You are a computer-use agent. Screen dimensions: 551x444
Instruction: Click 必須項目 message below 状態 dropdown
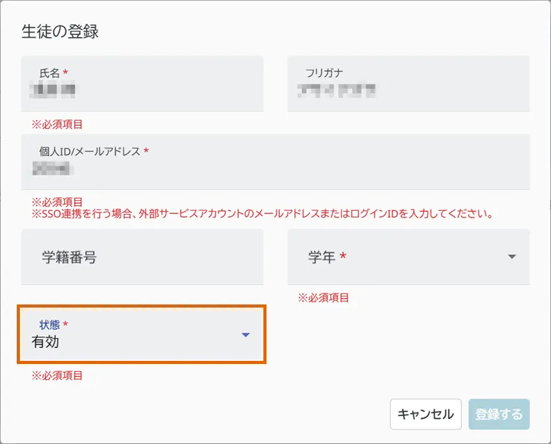coord(57,375)
